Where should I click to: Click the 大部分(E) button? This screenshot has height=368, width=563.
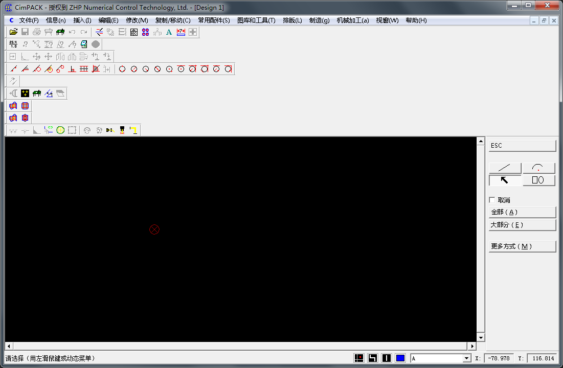click(x=522, y=225)
